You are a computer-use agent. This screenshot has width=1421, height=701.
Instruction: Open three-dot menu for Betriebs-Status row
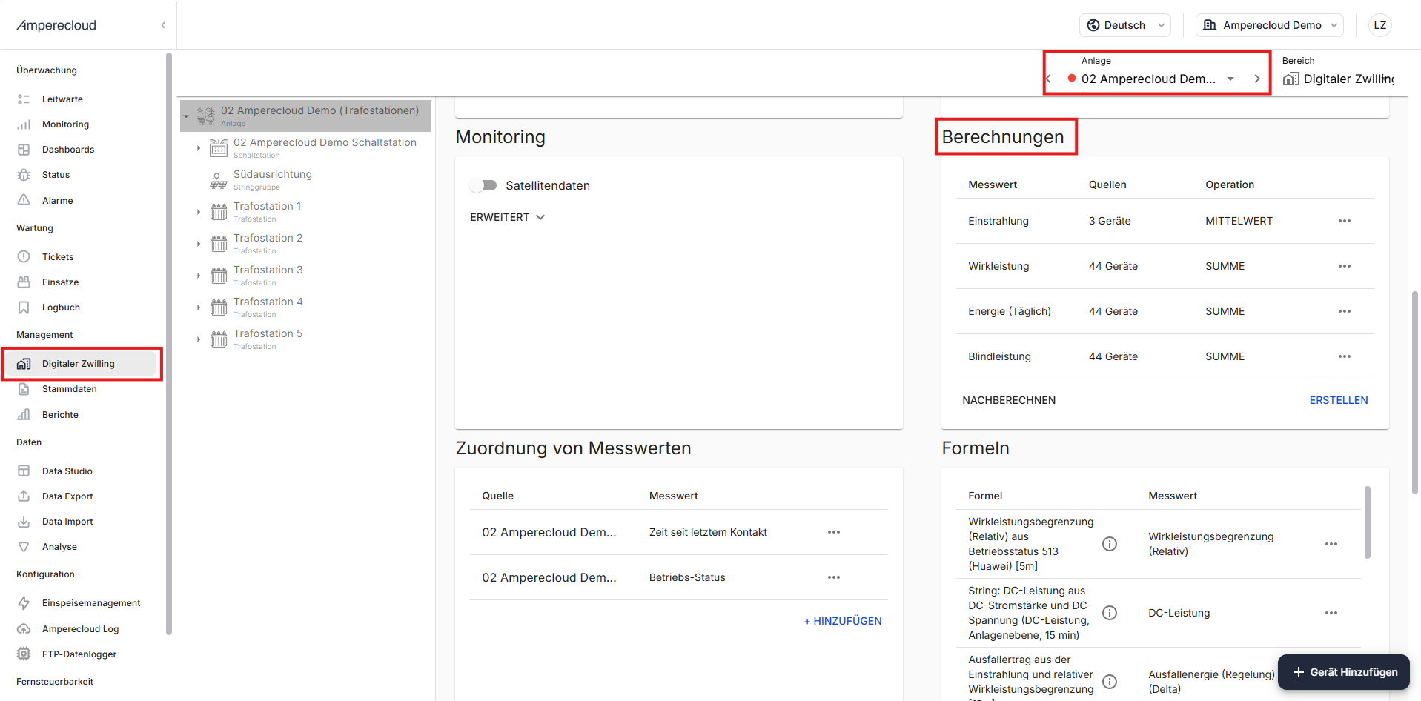833,577
